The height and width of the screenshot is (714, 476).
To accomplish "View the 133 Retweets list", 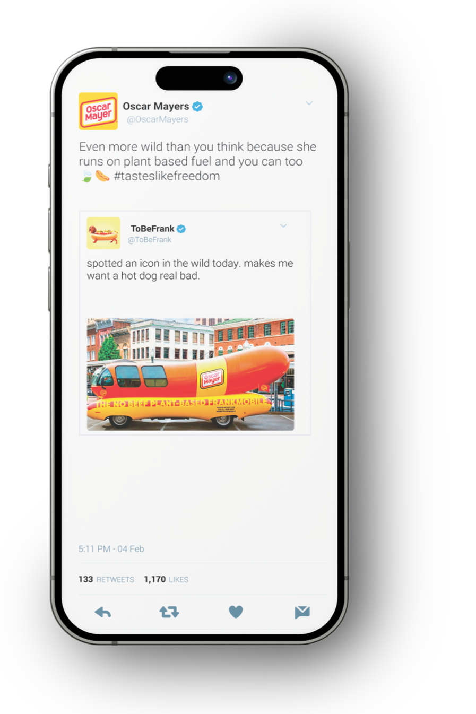I will (106, 579).
